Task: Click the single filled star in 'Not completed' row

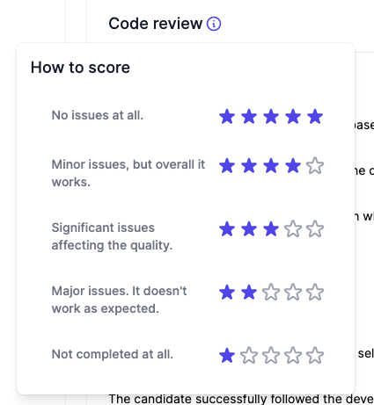Action: pos(227,356)
